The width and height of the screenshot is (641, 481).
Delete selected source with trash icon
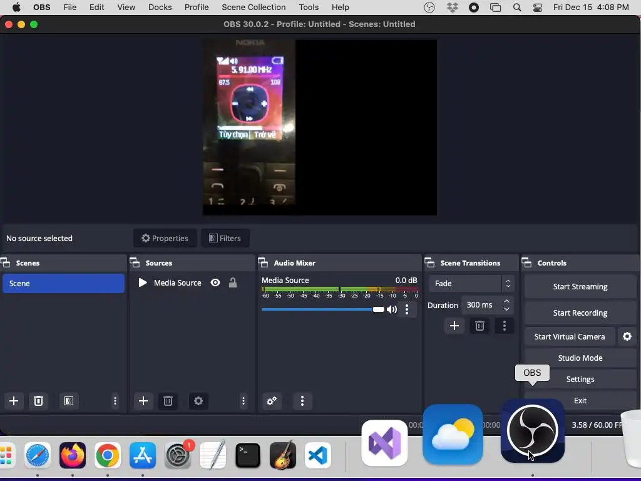[168, 401]
